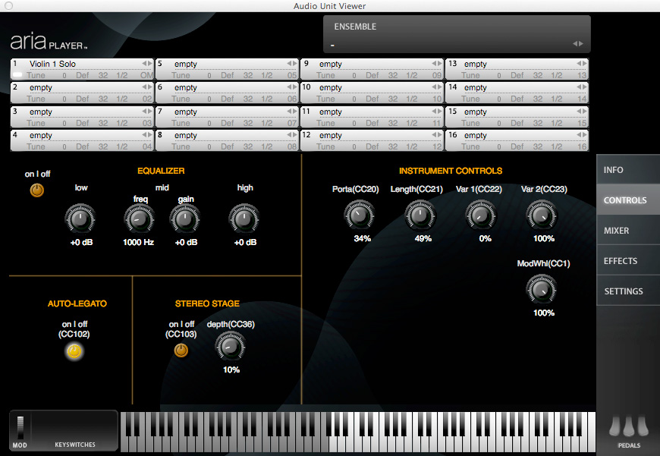Open the Ensemble preset selector arrows

point(577,44)
